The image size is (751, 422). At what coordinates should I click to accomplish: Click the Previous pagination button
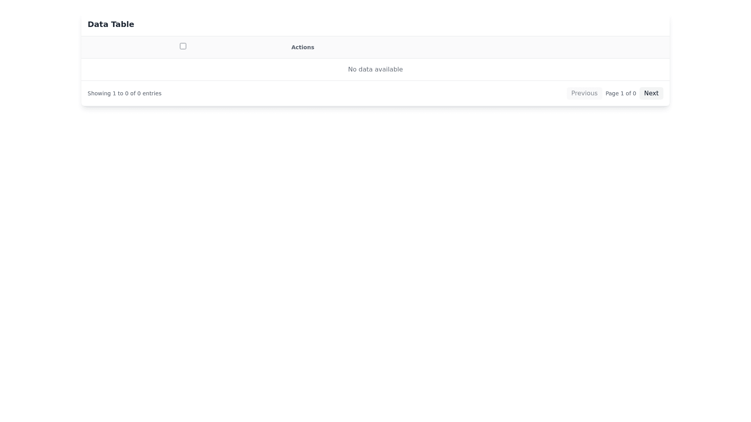point(584,93)
